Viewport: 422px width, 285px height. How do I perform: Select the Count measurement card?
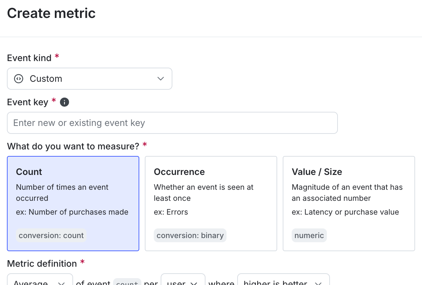(x=73, y=203)
